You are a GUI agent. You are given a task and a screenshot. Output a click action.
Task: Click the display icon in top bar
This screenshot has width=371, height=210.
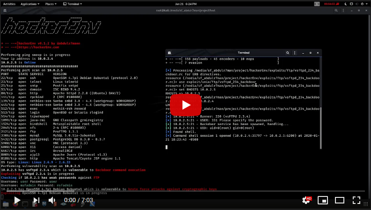(x=351, y=4)
